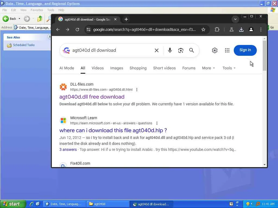The height and width of the screenshot is (208, 278).
Task: Open Tools menu in Control Panel window
Action: (50, 10)
